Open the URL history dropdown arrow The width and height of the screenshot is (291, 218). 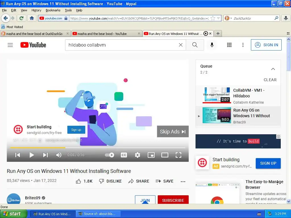tap(219, 18)
